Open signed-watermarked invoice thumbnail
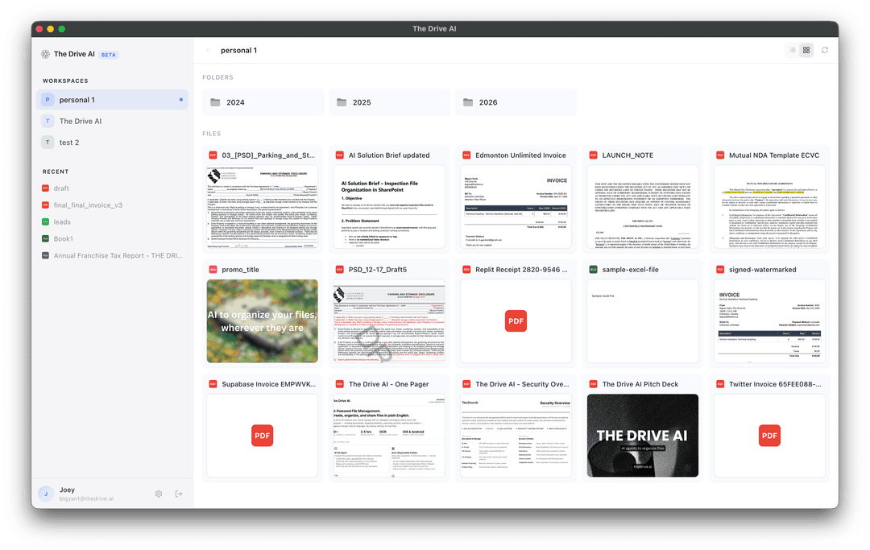Screen dimensions: 870x550 769,321
